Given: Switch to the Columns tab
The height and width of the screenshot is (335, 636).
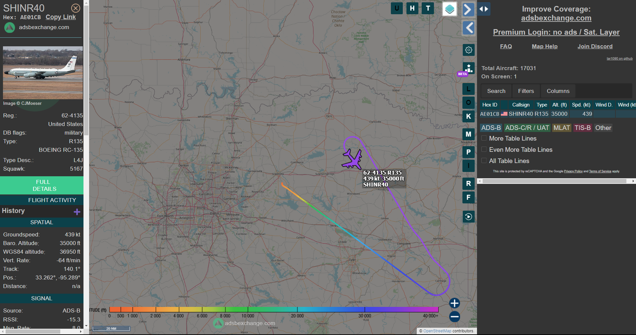Looking at the screenshot, I should coord(558,91).
